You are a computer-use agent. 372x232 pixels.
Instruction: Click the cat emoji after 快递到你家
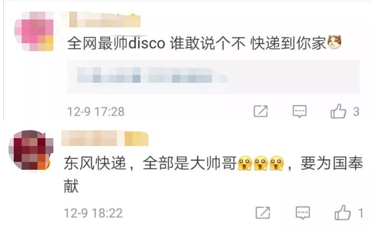pos(334,42)
